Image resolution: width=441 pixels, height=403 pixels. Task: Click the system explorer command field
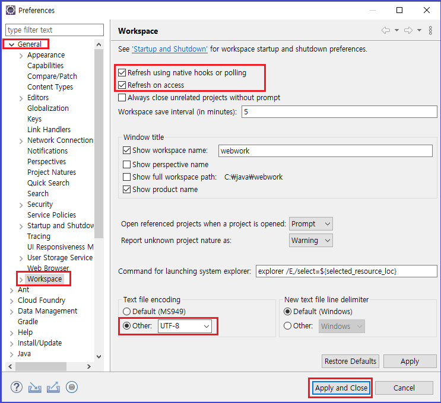(346, 271)
